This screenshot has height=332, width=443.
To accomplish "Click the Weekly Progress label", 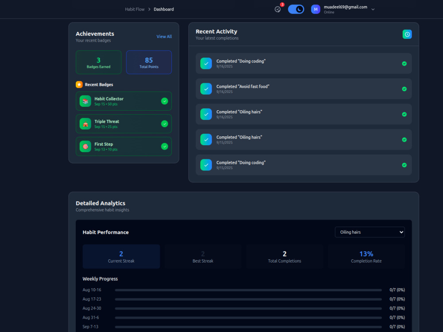I will click(100, 279).
